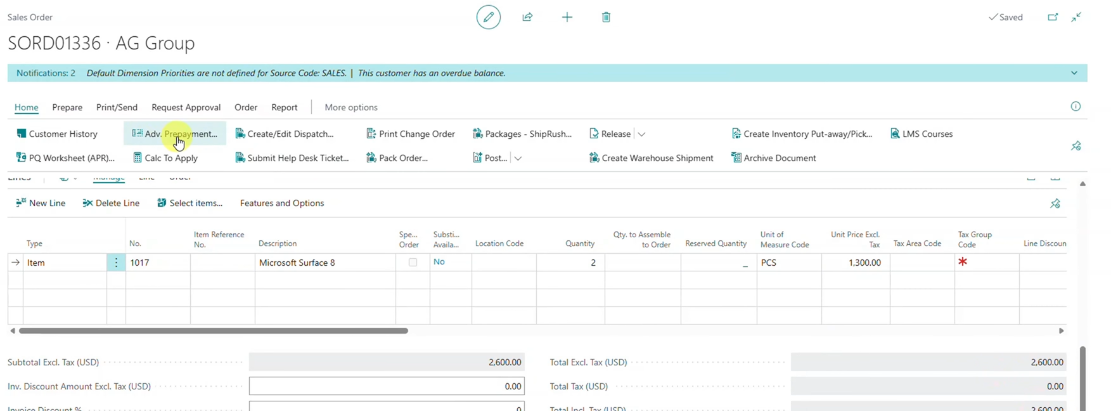Click the Tax Group Code cell with asterisk
The height and width of the screenshot is (411, 1111).
986,262
